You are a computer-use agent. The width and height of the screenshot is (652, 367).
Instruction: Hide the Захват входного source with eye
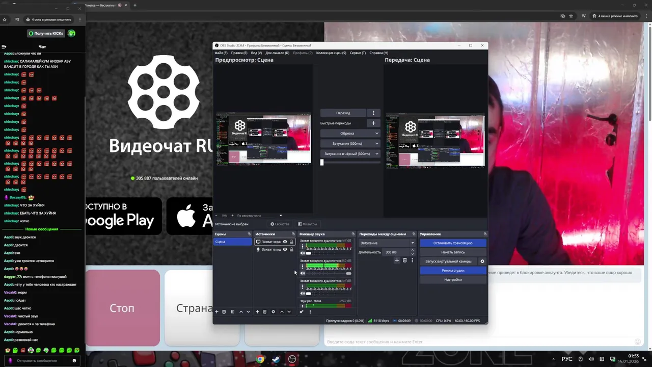[285, 249]
